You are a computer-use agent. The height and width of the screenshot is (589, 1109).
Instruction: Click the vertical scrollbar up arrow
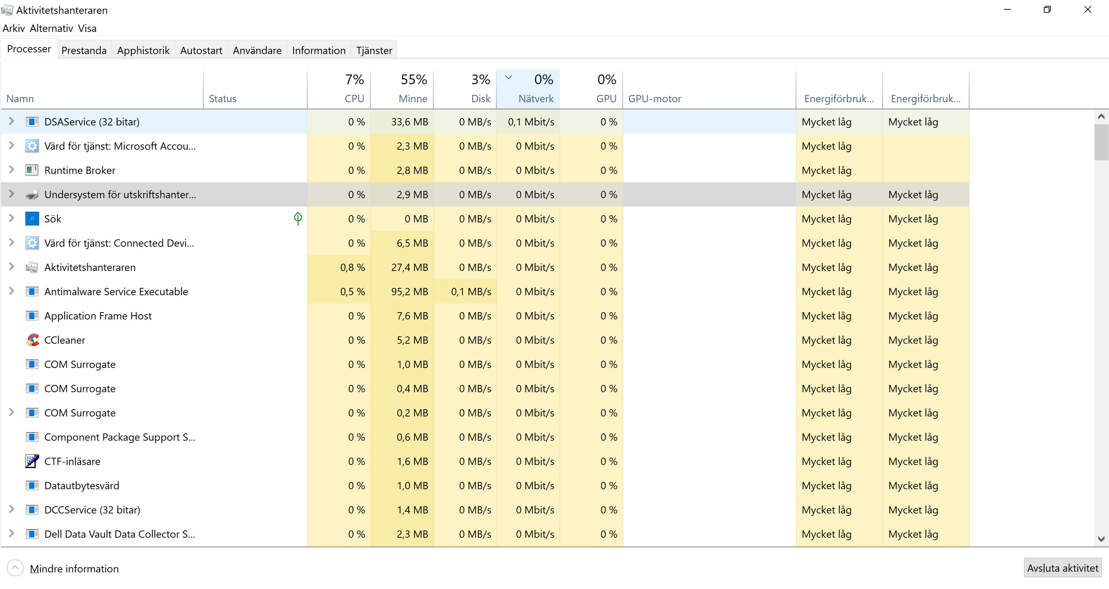pyautogui.click(x=1101, y=116)
